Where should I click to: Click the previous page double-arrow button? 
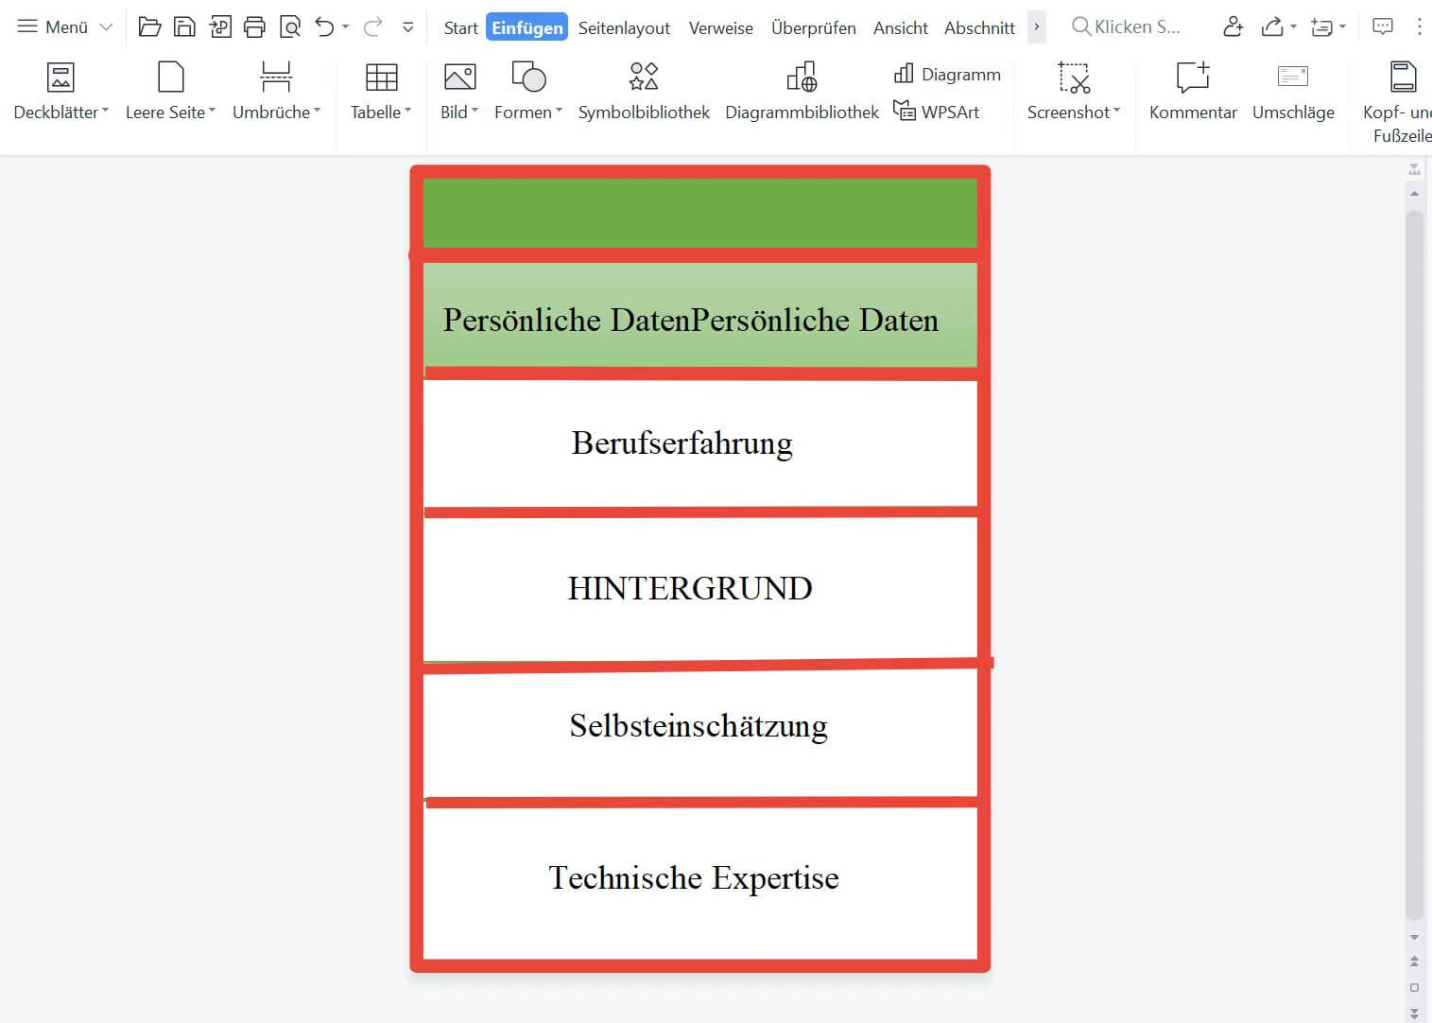click(x=1414, y=961)
